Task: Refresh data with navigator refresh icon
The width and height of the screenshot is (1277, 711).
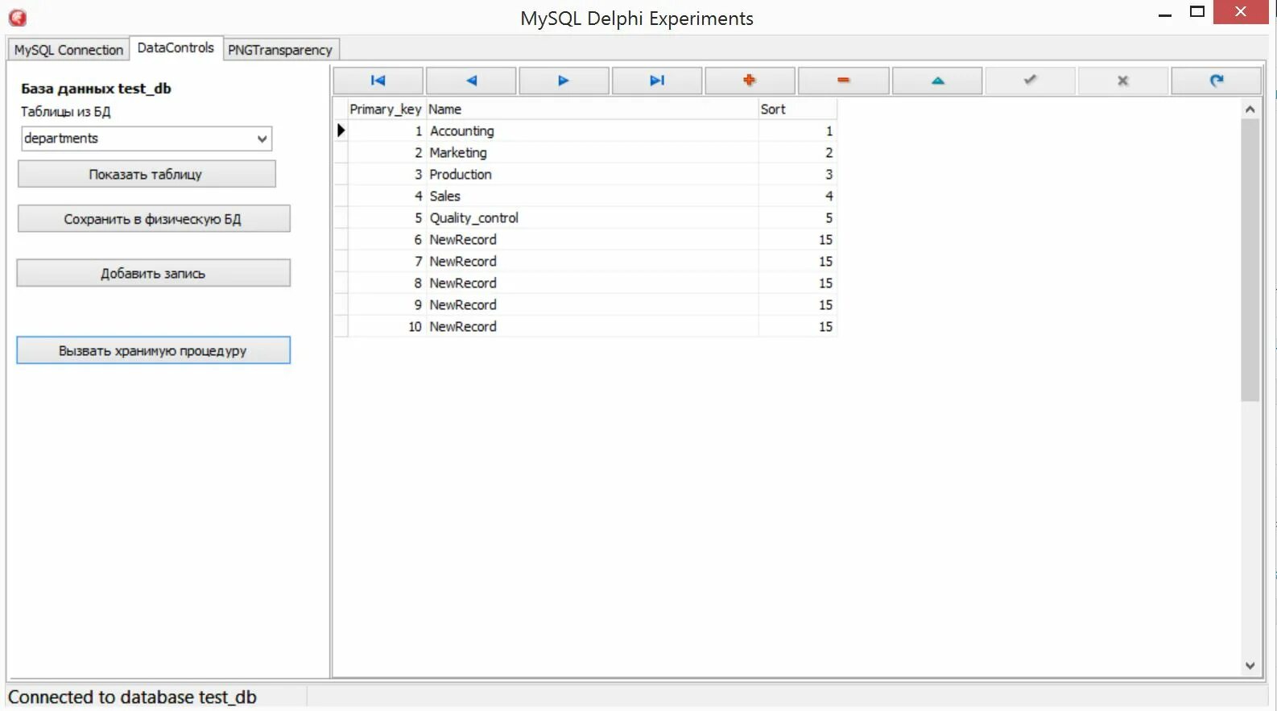Action: [1216, 81]
